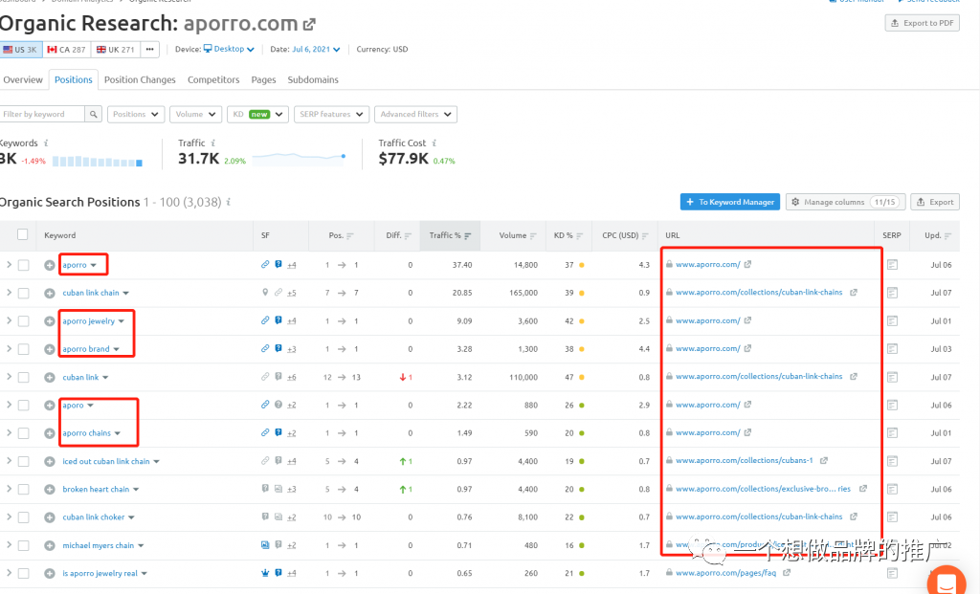View SERP snapshot for 'aporro brand' row
Image resolution: width=980 pixels, height=594 pixels.
892,349
